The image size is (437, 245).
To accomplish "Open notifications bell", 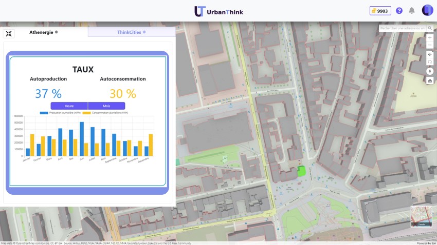I will (412, 11).
